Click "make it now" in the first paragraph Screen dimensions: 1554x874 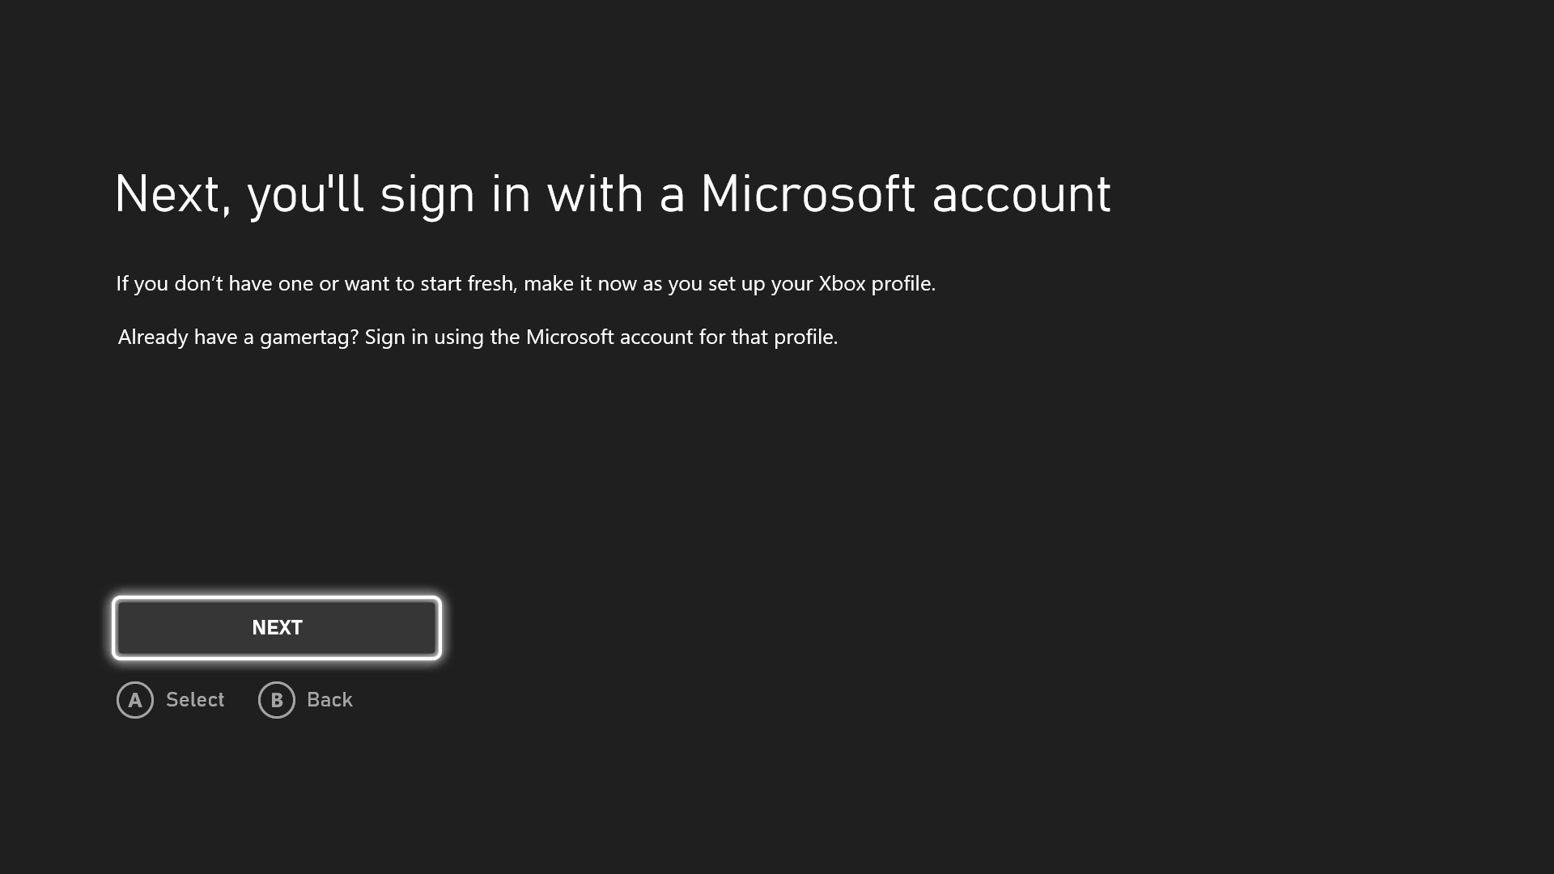point(580,284)
